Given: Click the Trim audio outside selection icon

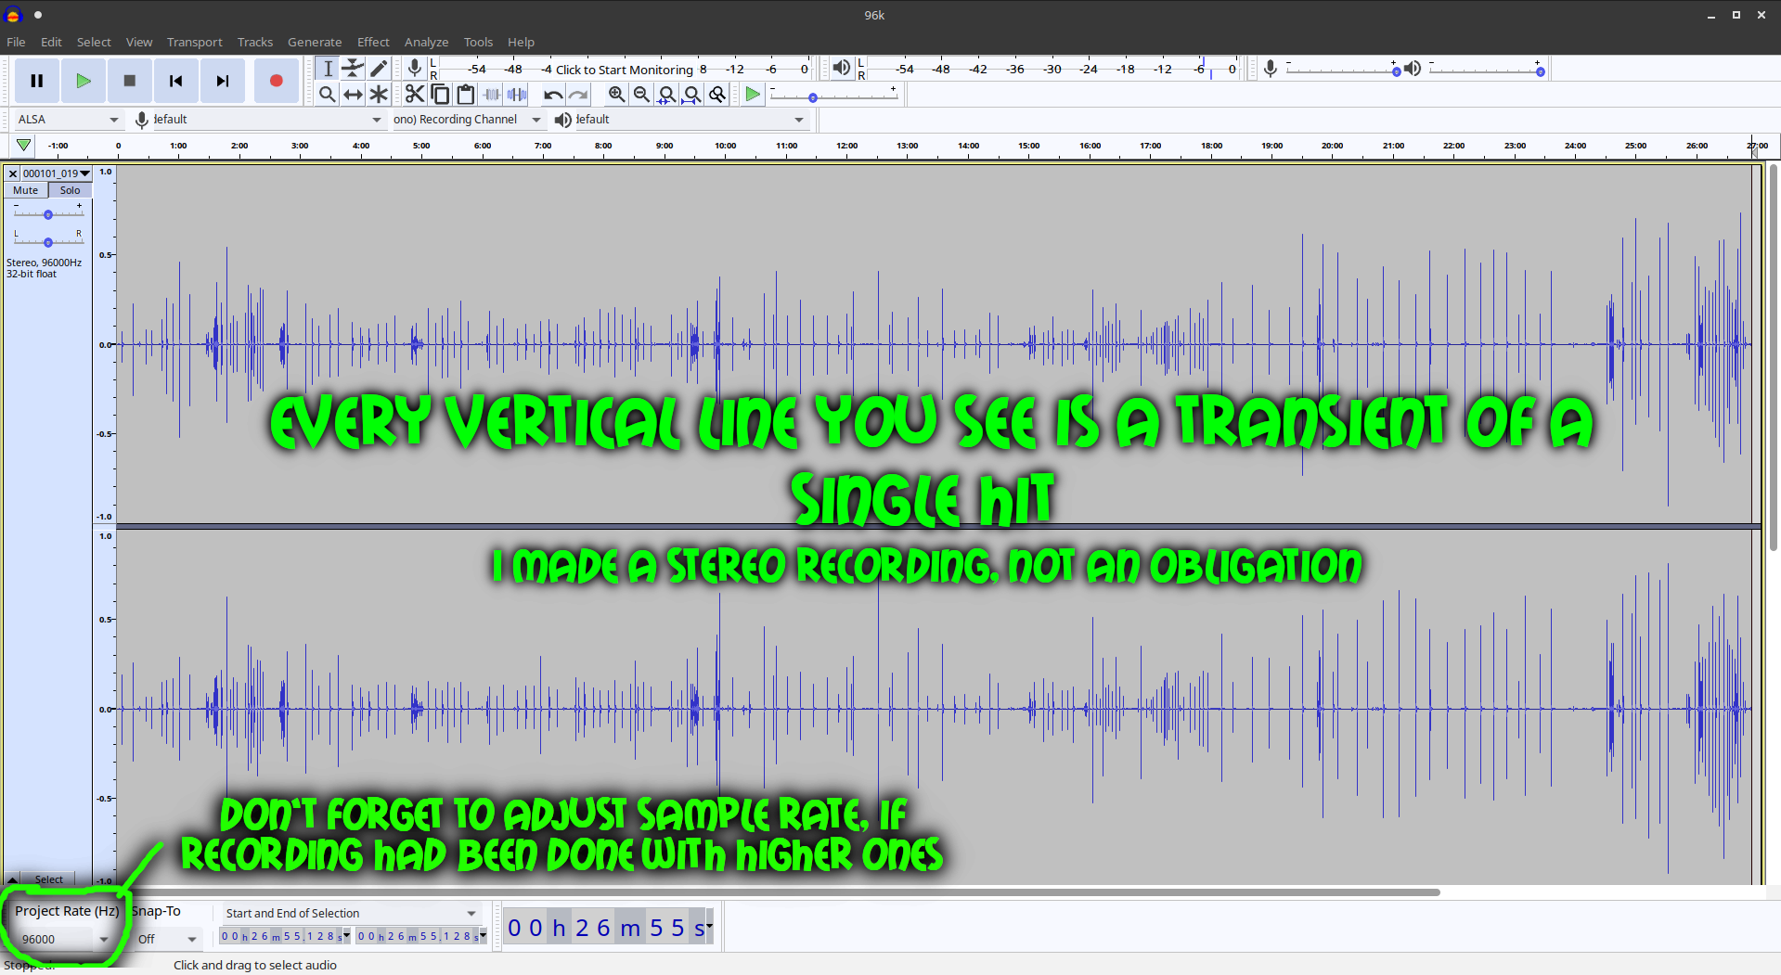Looking at the screenshot, I should click(492, 94).
